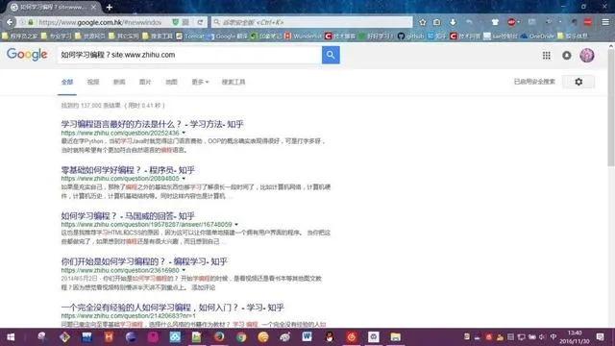Click the 已启用安全搜索 safe search link
Image resolution: width=615 pixels, height=346 pixels.
[x=534, y=82]
